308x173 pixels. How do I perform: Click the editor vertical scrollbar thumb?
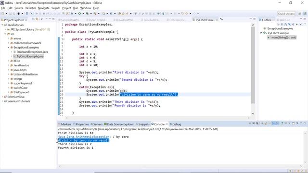(x=253, y=65)
